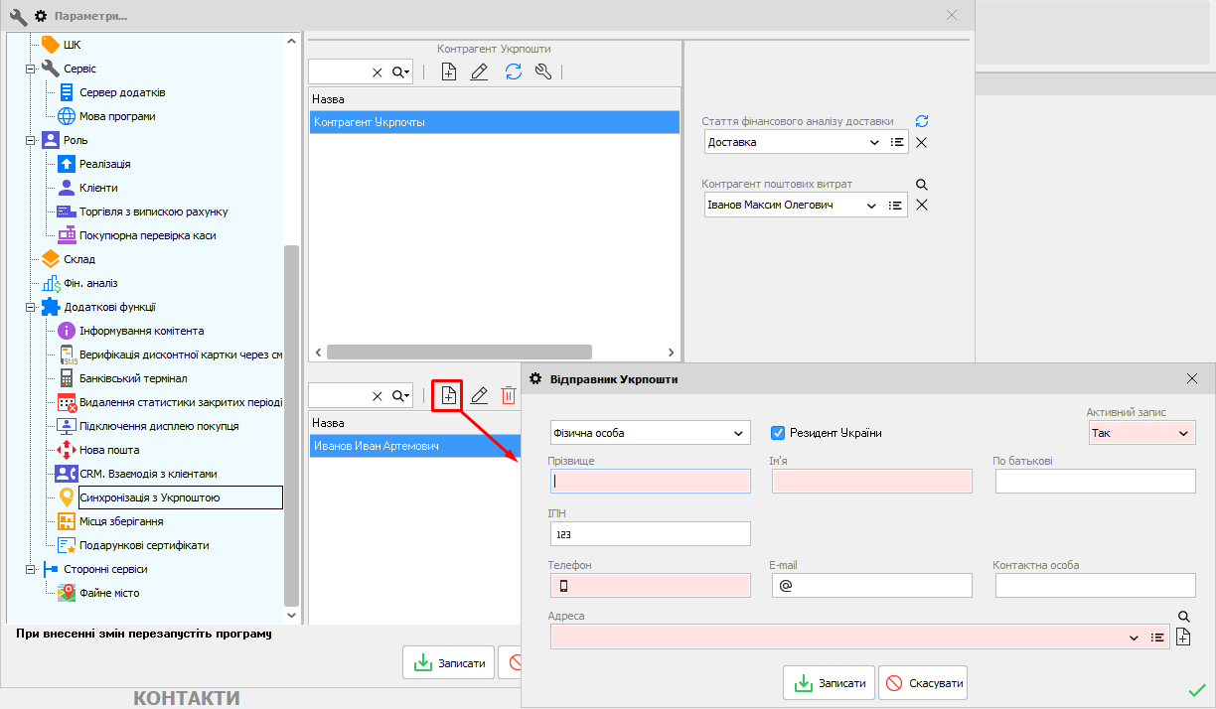Click search icon beside Контрагент поштових витрат
The width and height of the screenshot is (1216, 709).
[921, 185]
